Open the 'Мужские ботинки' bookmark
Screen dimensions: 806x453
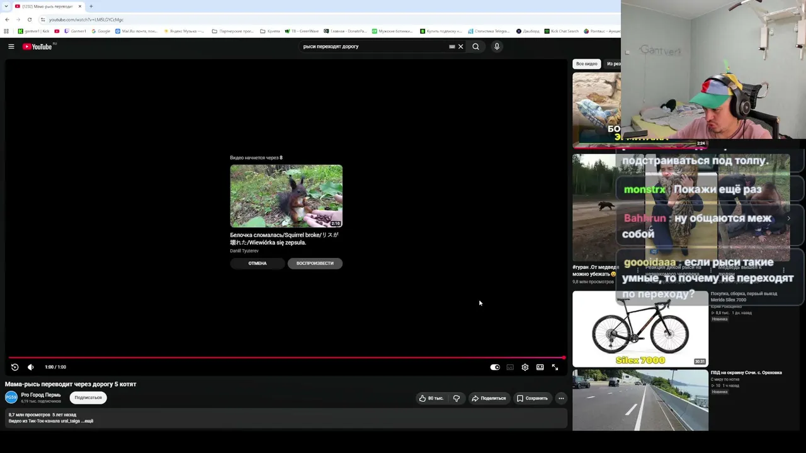click(x=393, y=31)
